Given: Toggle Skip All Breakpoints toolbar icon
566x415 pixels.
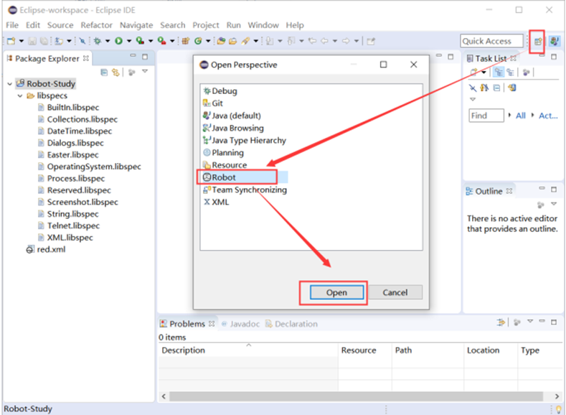Looking at the screenshot, I should click(82, 41).
